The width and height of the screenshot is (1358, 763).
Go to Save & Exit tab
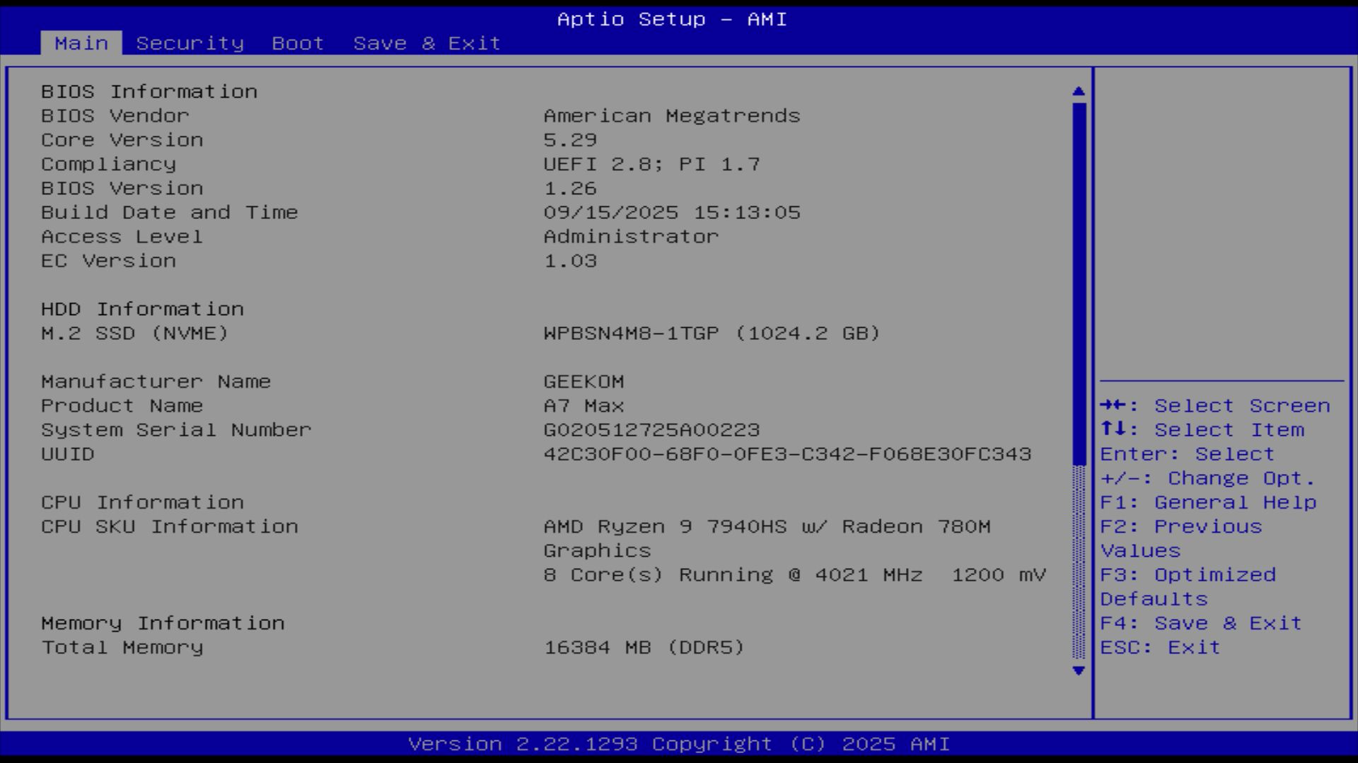point(426,43)
